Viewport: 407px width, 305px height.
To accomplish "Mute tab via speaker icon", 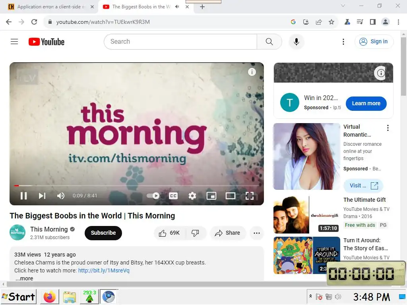I will click(177, 7).
